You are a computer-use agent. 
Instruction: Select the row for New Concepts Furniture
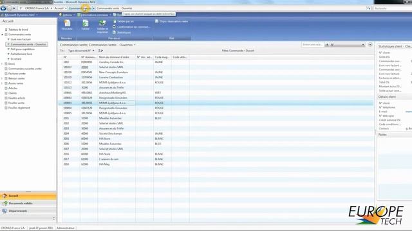coord(216,73)
